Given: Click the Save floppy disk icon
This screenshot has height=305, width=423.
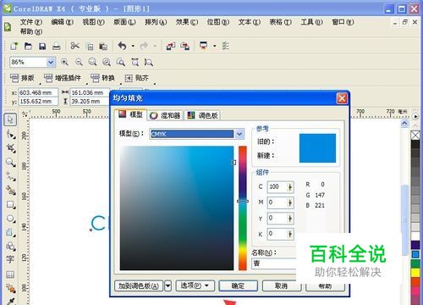Looking at the screenshot, I should 42,46.
